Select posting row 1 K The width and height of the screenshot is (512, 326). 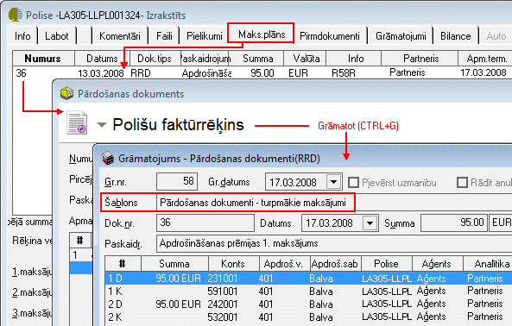(308, 291)
